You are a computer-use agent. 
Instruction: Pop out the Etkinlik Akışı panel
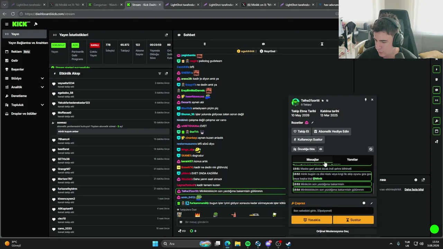[166, 73]
